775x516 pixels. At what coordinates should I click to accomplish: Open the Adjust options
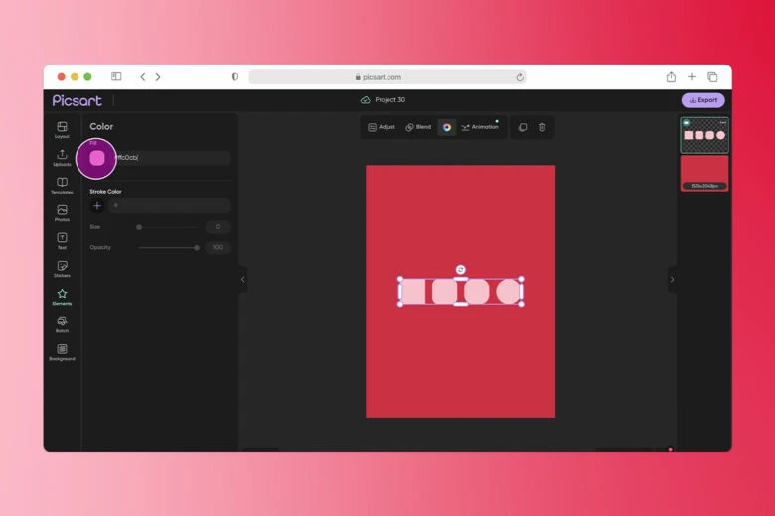(x=382, y=127)
